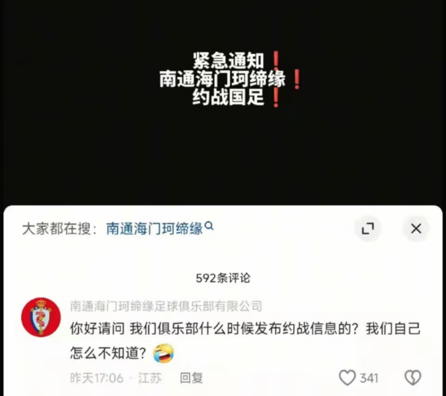Open the red club crest avatar profile
This screenshot has height=396, width=446.
41,317
